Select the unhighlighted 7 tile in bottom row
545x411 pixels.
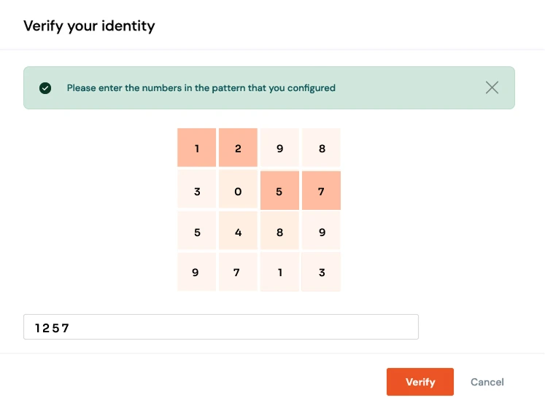pyautogui.click(x=238, y=273)
